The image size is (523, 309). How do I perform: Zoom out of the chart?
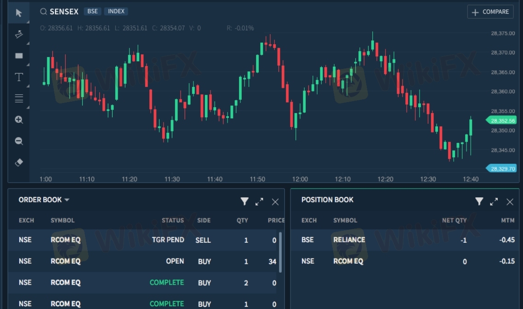pos(19,141)
